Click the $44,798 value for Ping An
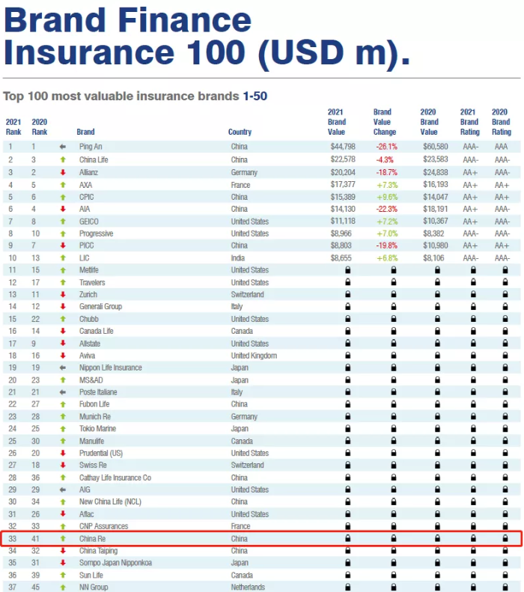 coord(343,147)
